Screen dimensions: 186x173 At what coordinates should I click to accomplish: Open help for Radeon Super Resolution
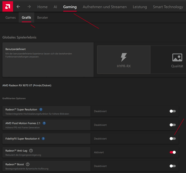41,109
